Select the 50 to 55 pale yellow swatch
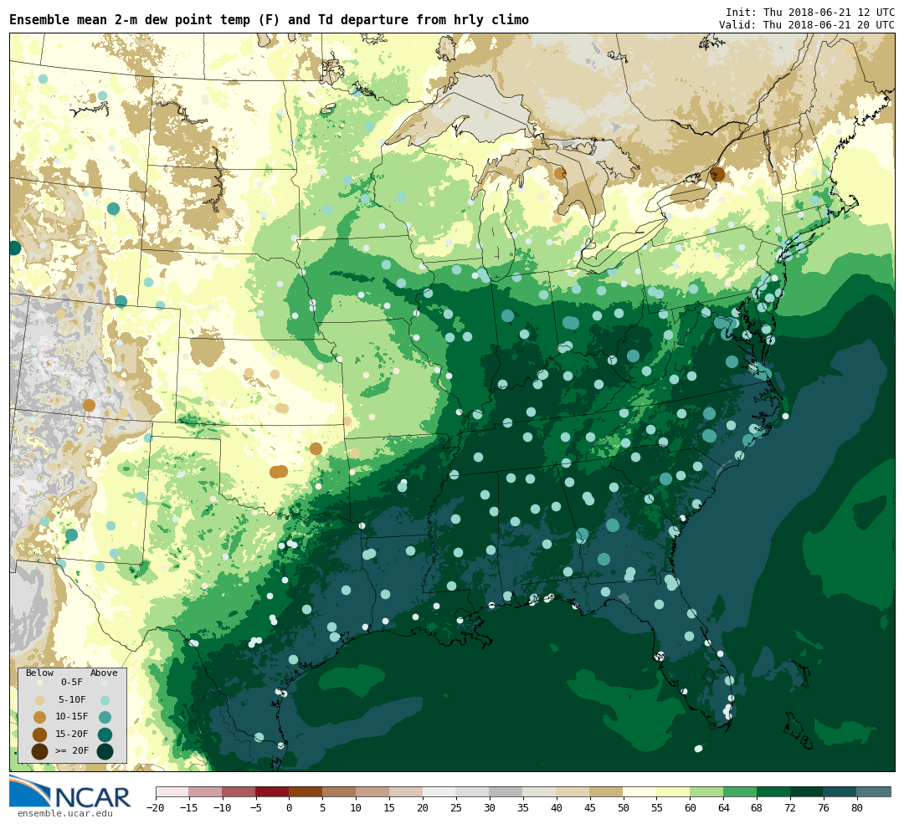This screenshot has height=824, width=904. pos(640,791)
